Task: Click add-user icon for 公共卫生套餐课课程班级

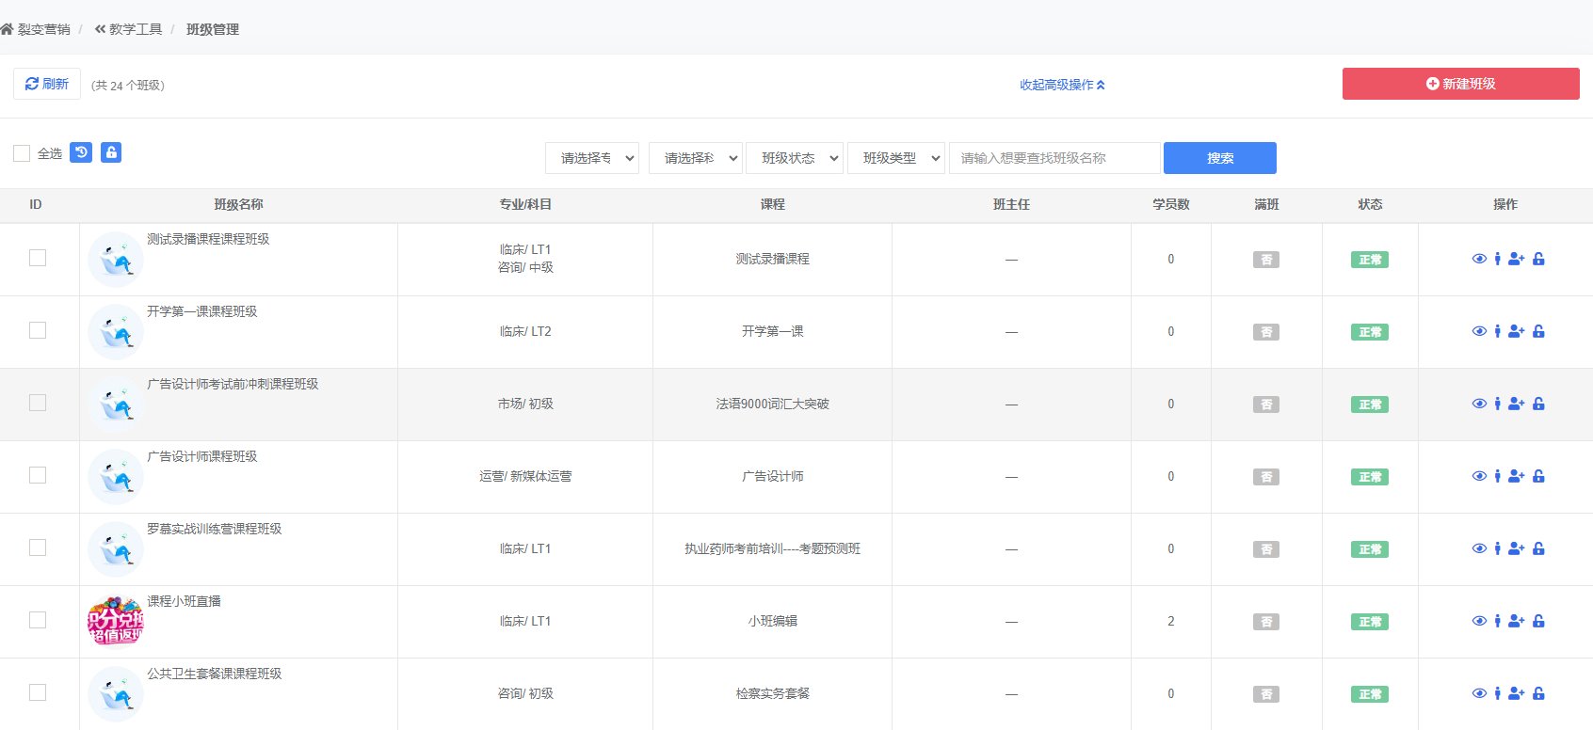Action: click(x=1516, y=693)
